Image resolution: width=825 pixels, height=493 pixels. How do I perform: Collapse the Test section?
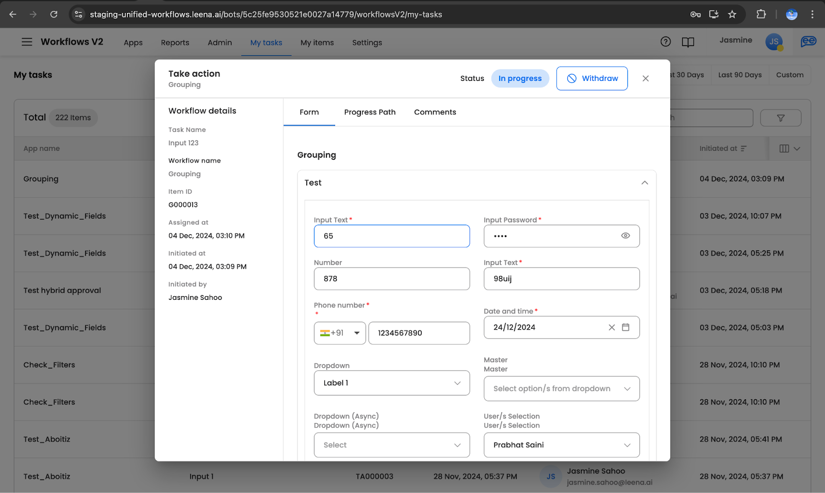click(x=645, y=183)
